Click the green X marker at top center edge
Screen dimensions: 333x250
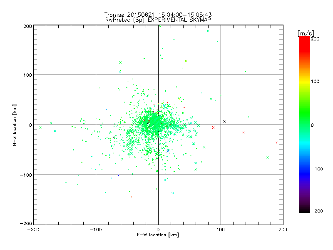[x=160, y=26]
